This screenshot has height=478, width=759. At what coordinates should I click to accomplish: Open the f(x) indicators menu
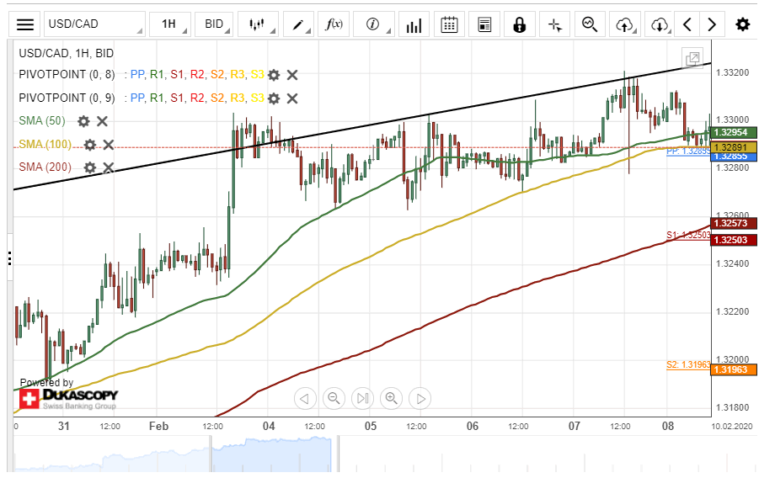(x=334, y=24)
